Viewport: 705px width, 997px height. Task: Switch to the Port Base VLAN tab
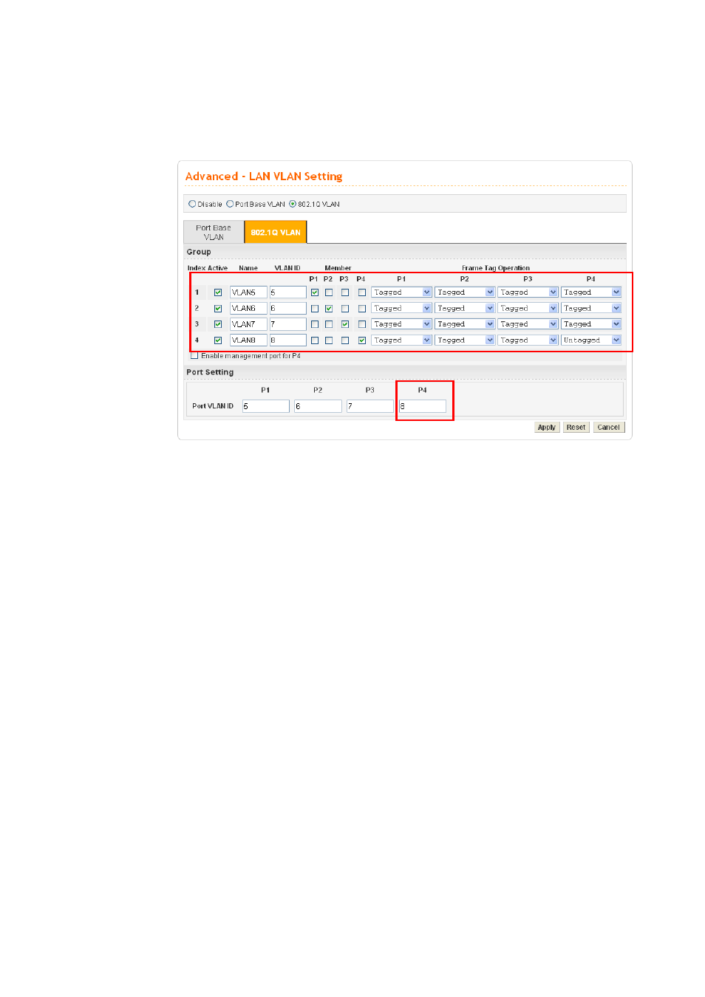[x=214, y=232]
